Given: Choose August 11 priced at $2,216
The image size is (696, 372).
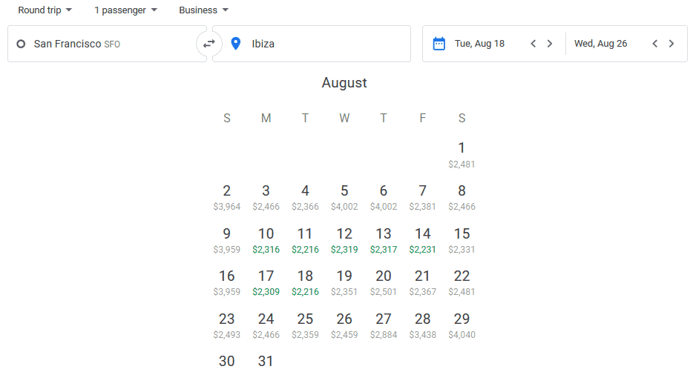Looking at the screenshot, I should (305, 241).
